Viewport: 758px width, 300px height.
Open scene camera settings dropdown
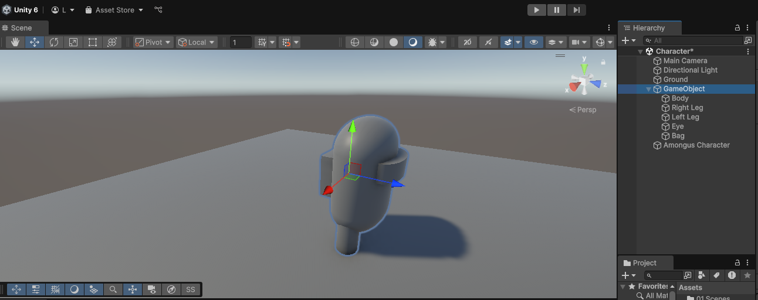(580, 42)
